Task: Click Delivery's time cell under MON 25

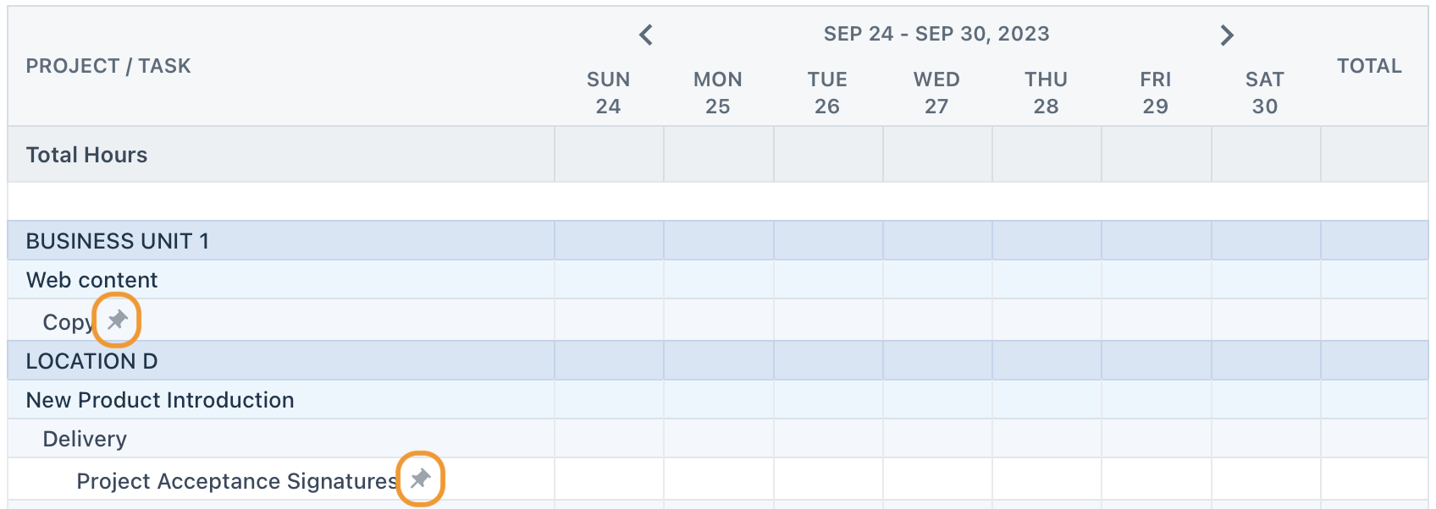Action: pyautogui.click(x=718, y=439)
